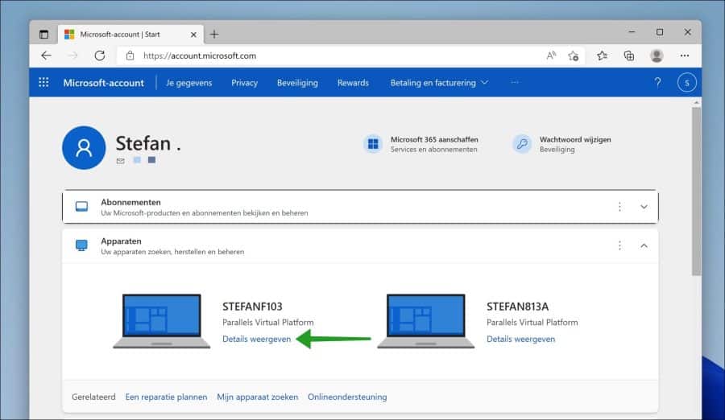Click the Microsoft-account home title
This screenshot has width=725, height=420.
(104, 83)
